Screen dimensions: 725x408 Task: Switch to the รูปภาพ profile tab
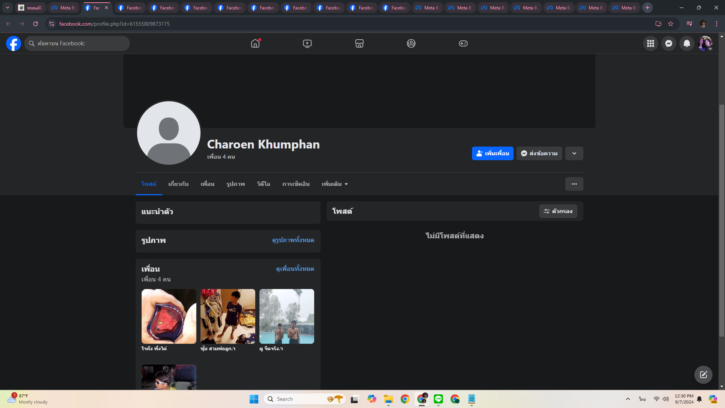[236, 184]
